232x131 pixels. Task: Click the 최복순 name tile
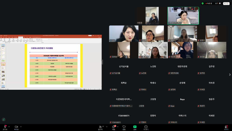124,83
